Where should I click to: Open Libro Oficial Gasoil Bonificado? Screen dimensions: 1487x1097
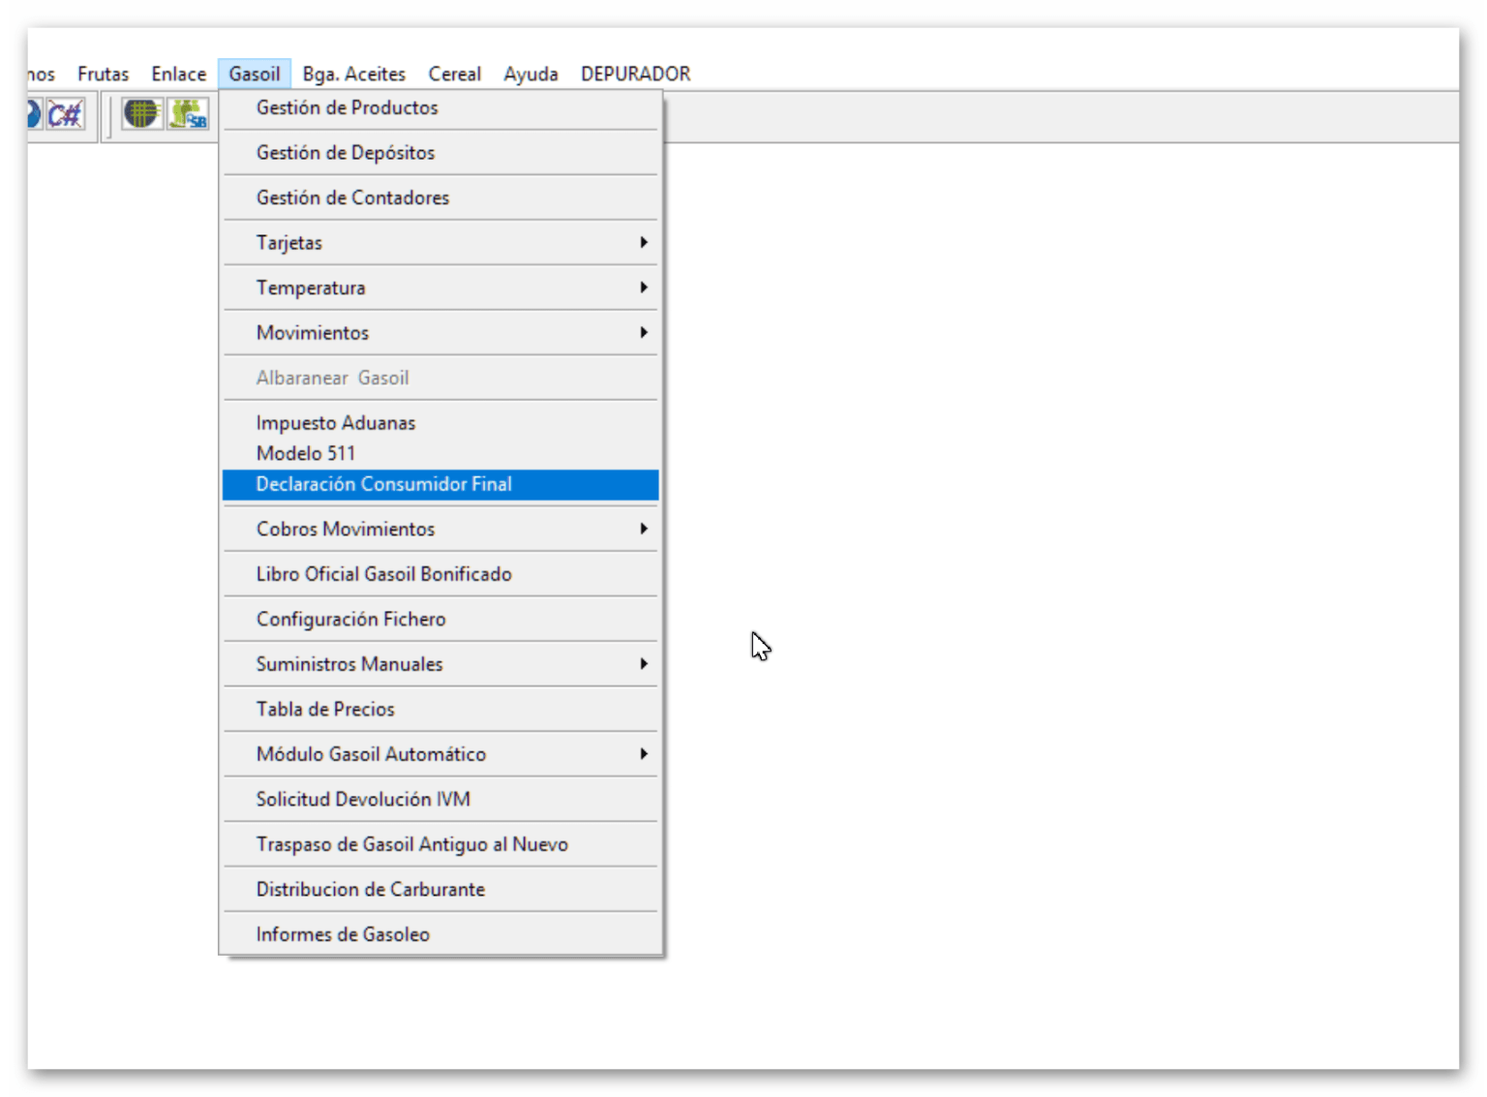click(x=383, y=574)
